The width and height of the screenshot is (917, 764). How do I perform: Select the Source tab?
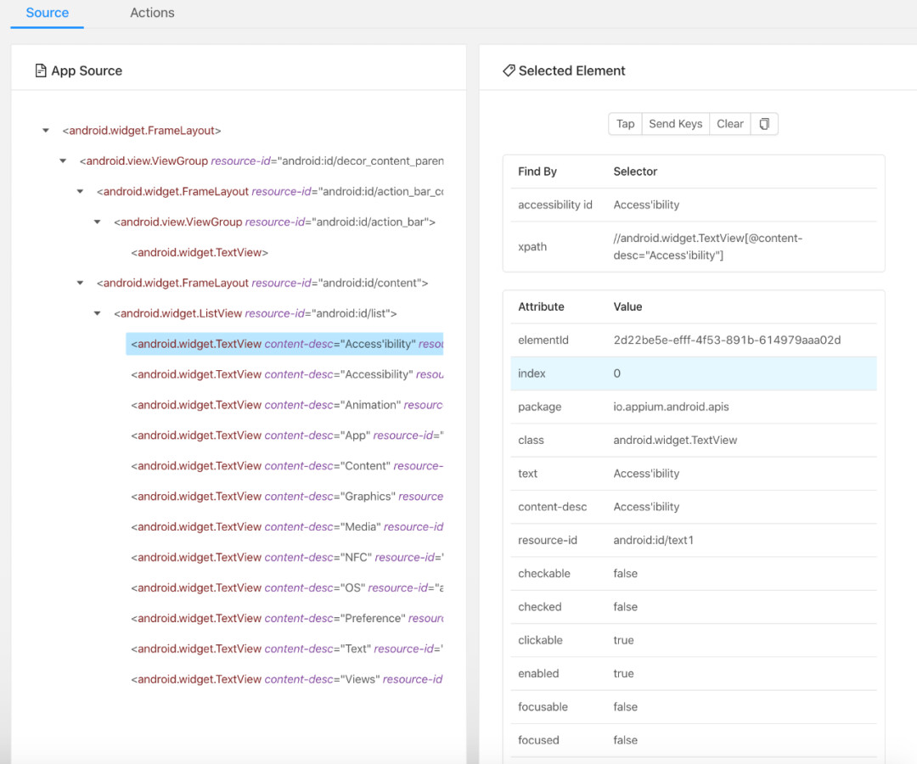coord(48,13)
